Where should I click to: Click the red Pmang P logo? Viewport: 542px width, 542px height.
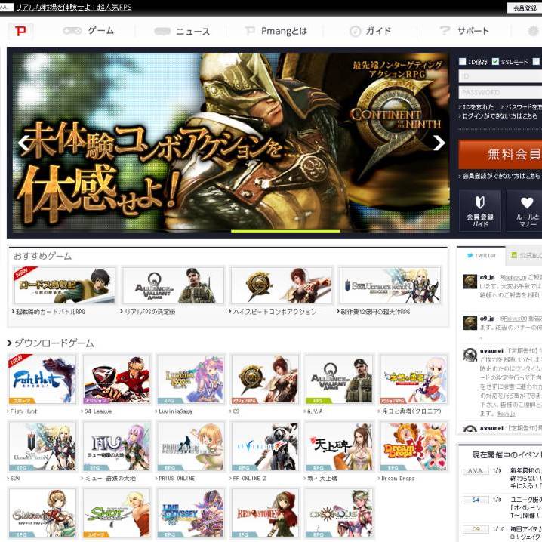[x=20, y=31]
